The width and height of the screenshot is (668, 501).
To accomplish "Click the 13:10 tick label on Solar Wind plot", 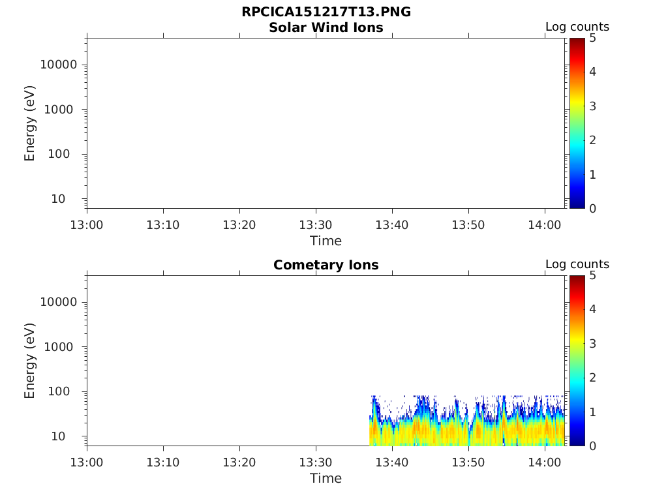I will coord(163,224).
